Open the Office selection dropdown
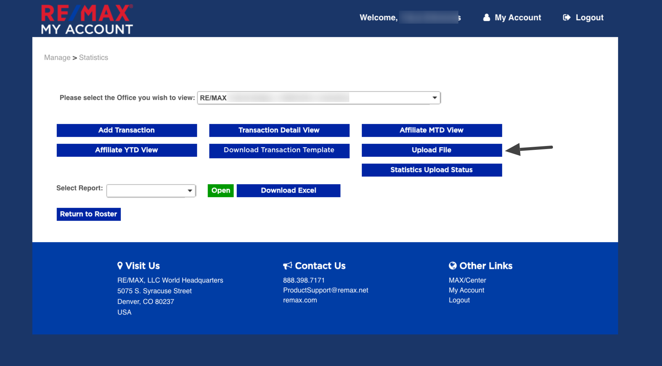662x366 pixels. [x=319, y=98]
